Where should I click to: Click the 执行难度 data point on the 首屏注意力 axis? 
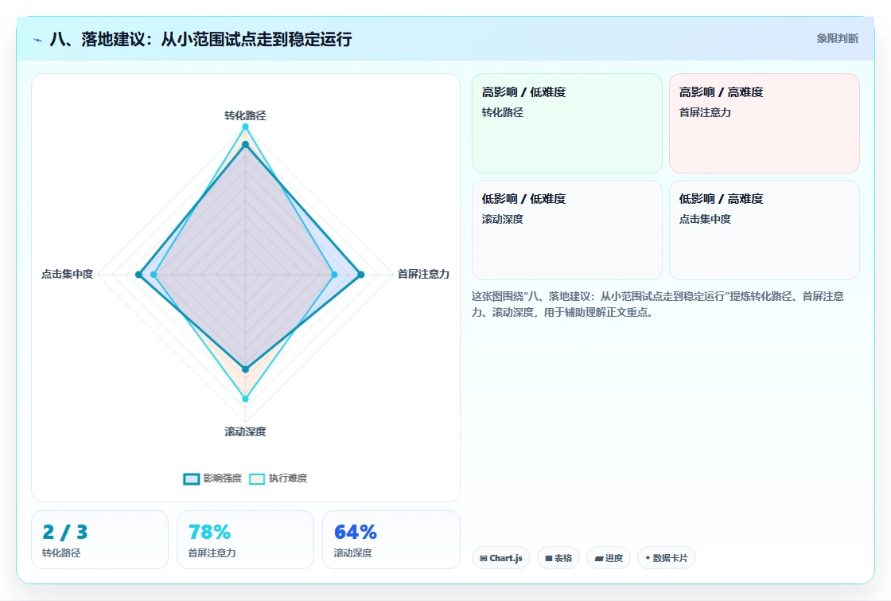334,275
